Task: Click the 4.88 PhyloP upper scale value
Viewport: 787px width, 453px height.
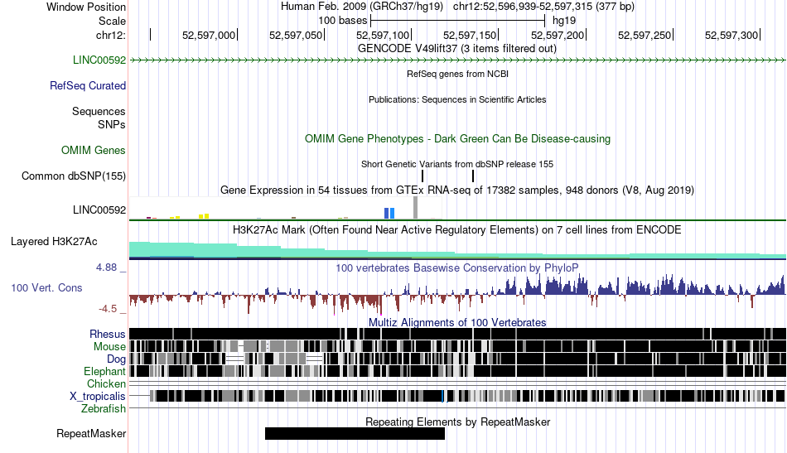Action: click(106, 267)
